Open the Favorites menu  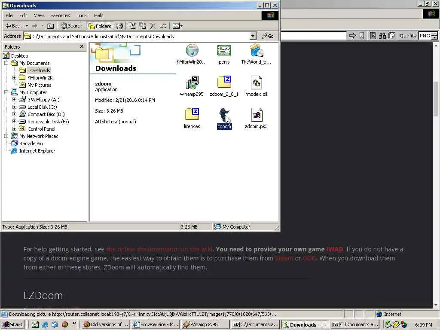60,15
